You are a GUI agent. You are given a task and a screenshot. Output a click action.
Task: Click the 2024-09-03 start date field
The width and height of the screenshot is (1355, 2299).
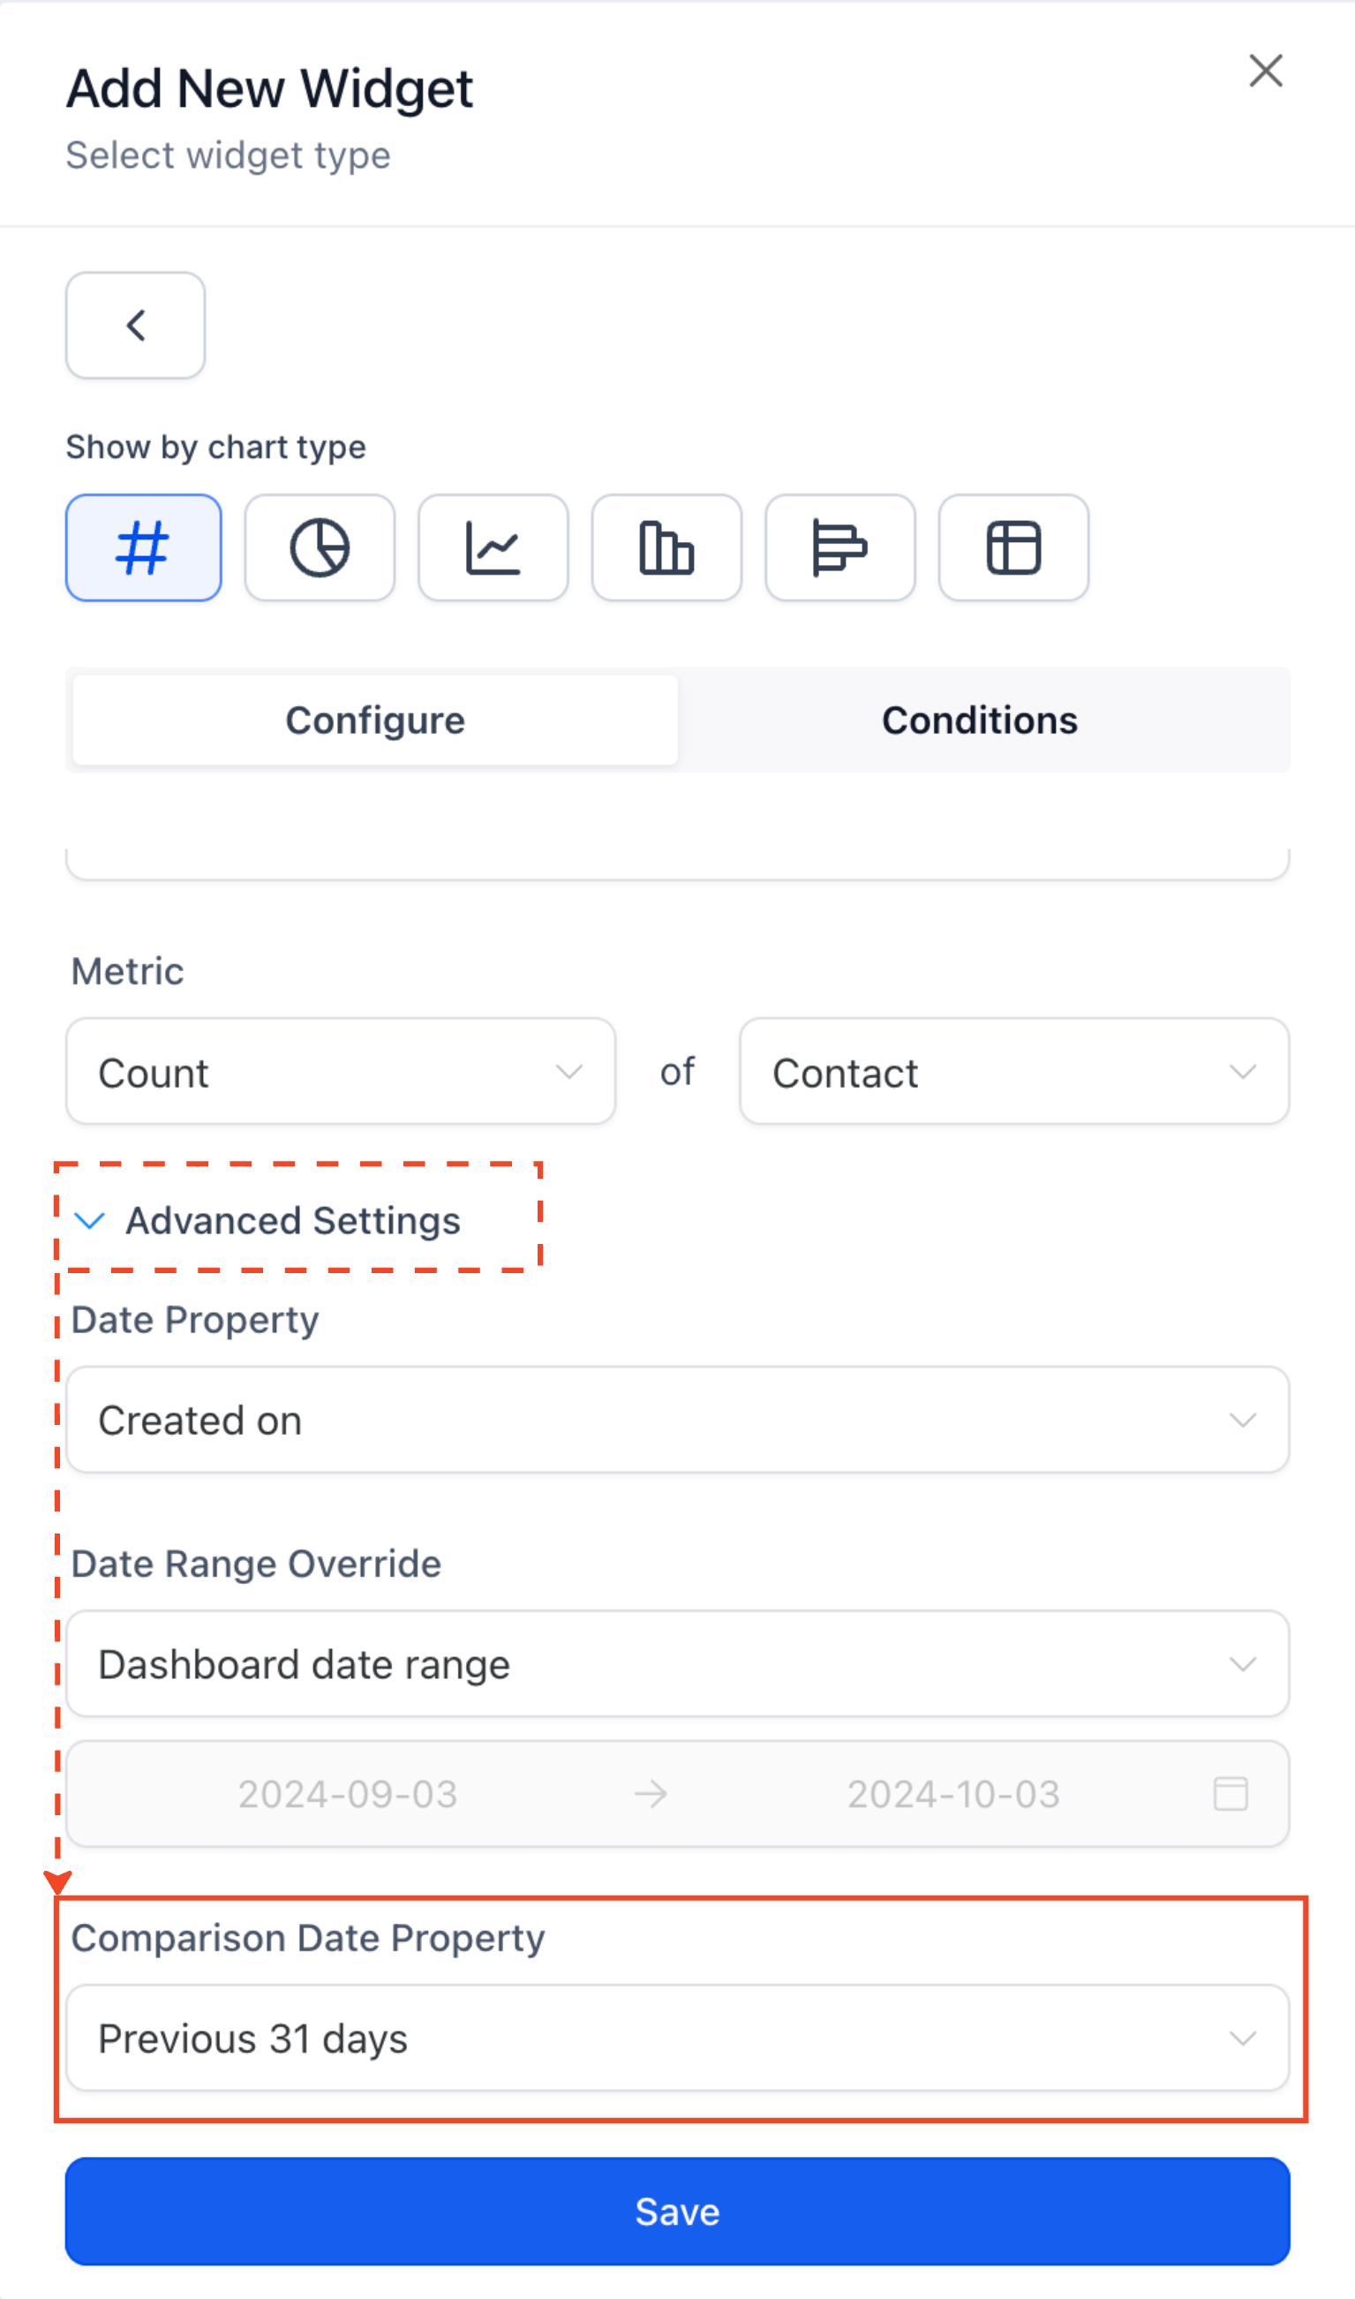(348, 1794)
